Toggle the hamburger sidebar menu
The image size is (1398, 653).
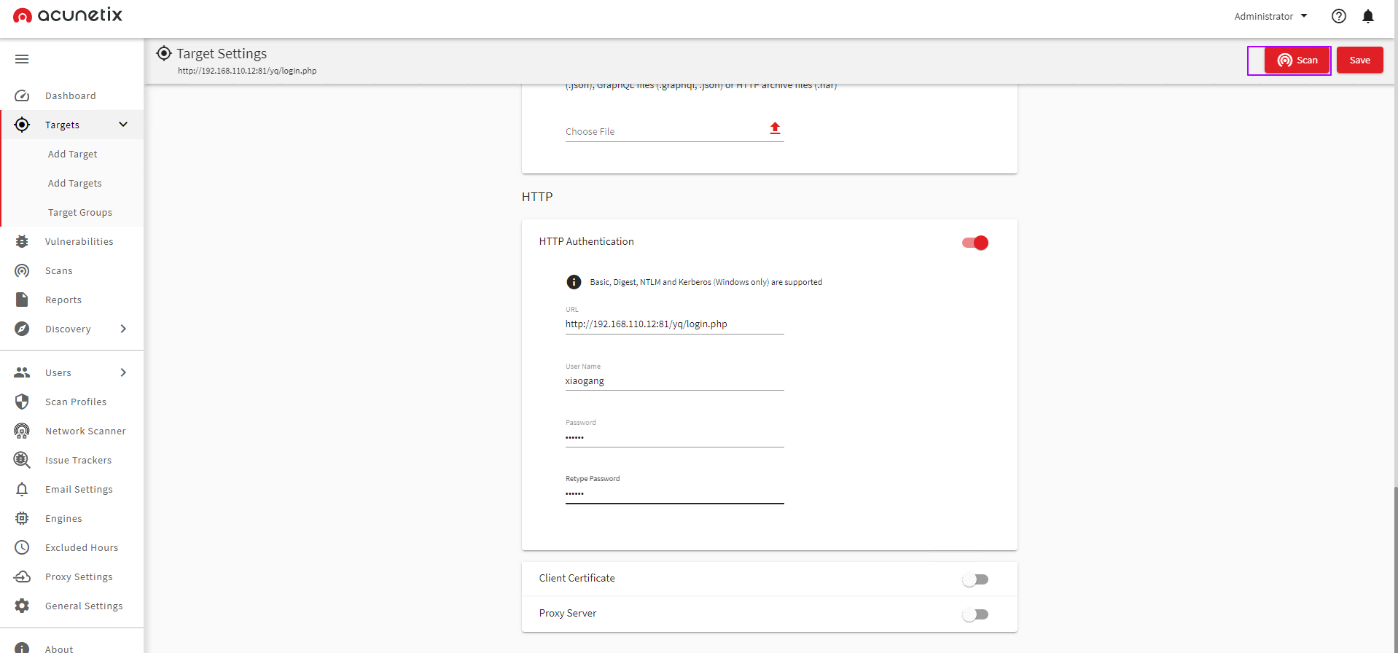click(22, 59)
